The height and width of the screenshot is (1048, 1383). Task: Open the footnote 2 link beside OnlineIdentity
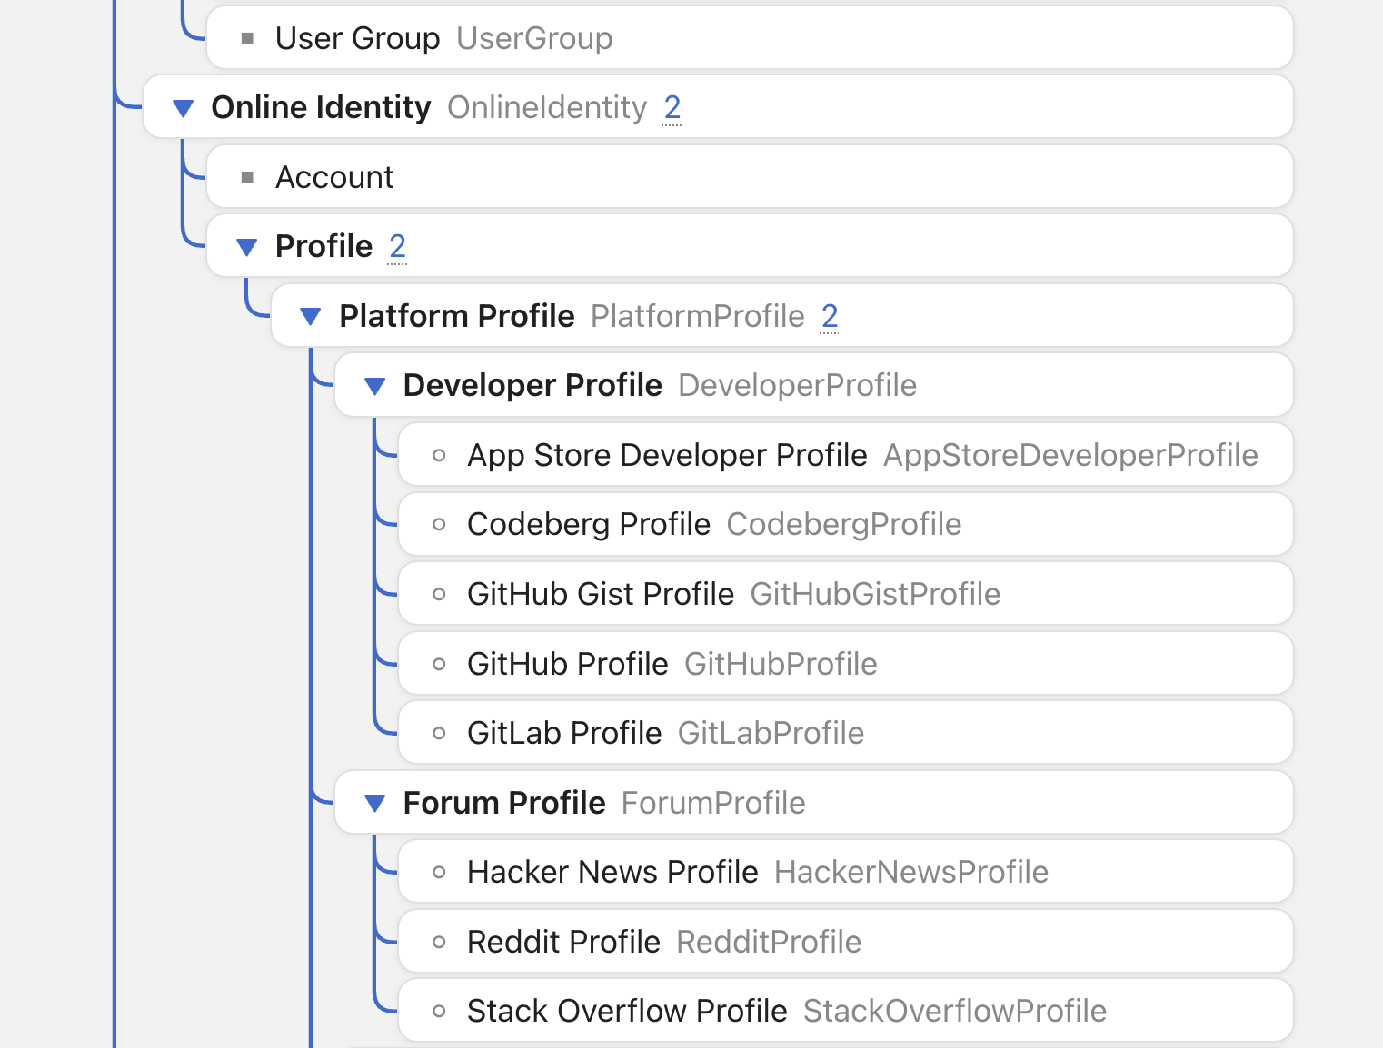tap(672, 107)
